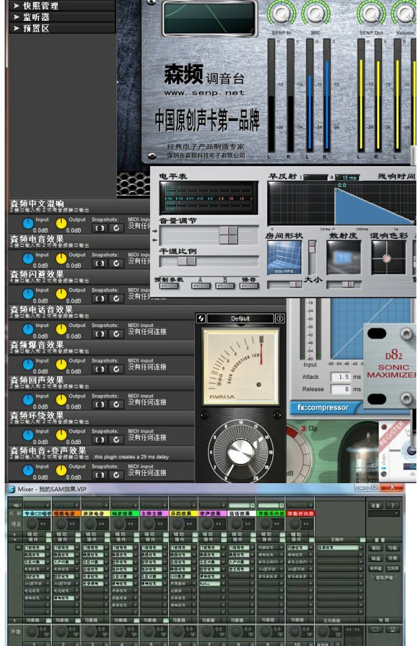
Task: Click the blue Input knob of 森频回声效果
Action: tap(28, 400)
